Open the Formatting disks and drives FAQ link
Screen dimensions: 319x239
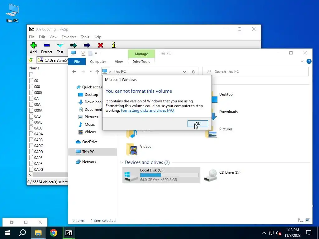coord(147,110)
